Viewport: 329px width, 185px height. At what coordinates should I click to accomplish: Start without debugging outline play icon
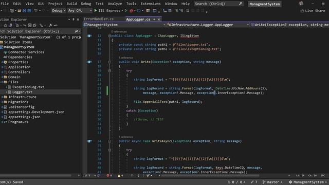(x=126, y=10)
